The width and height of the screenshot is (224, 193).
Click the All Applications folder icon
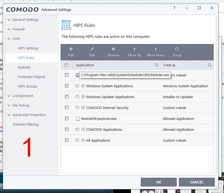(77, 140)
